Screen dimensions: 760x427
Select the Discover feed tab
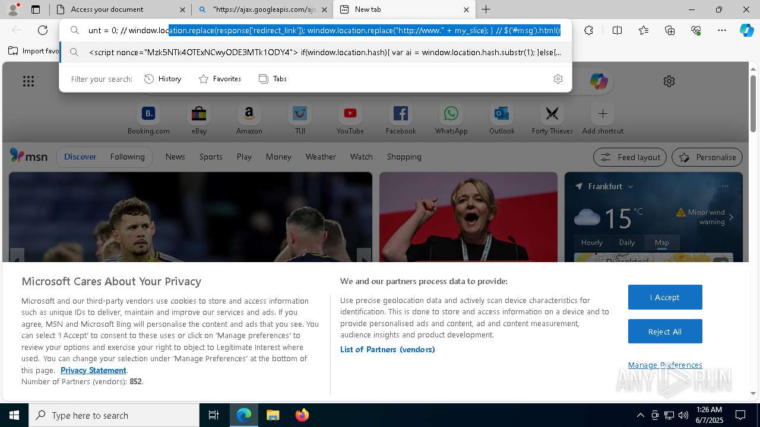point(80,157)
